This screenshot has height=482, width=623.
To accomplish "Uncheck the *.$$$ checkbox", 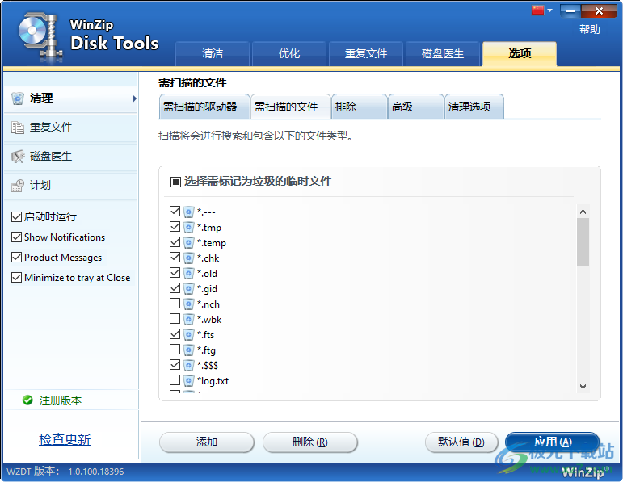I will (175, 364).
